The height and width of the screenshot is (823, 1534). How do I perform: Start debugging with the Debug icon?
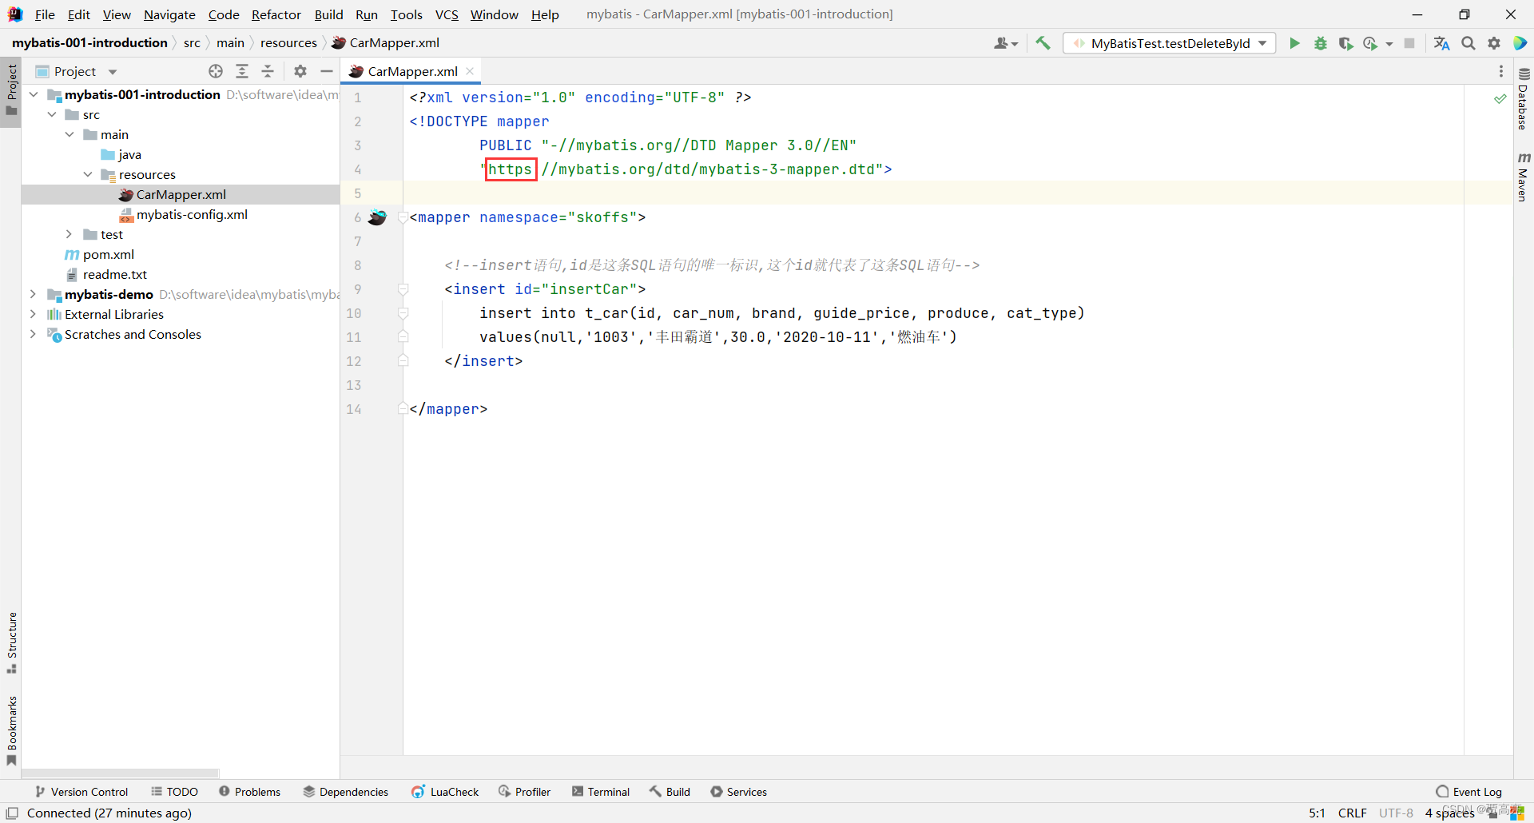[x=1320, y=43]
